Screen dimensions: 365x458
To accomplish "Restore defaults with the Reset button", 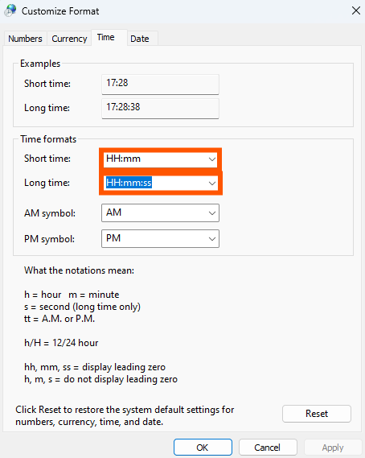I will [317, 414].
